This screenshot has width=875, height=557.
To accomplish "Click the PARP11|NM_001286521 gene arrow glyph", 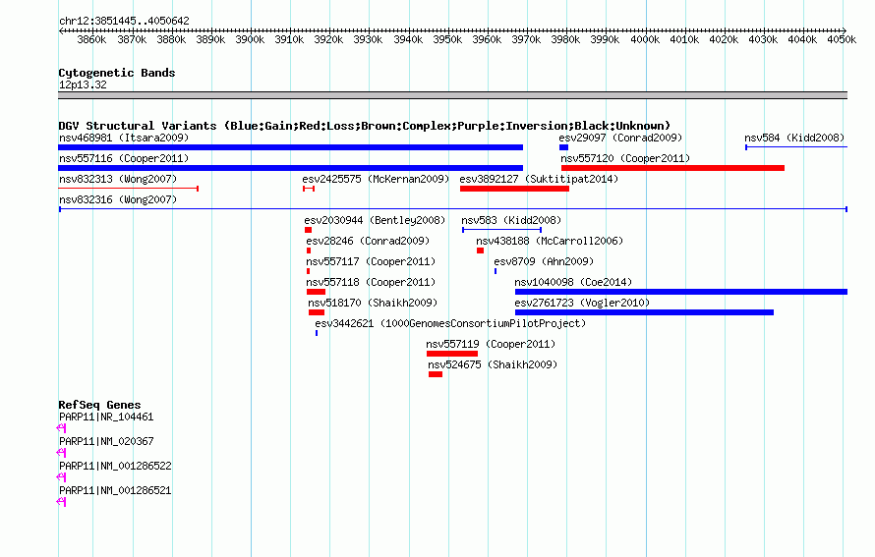I will point(61,502).
